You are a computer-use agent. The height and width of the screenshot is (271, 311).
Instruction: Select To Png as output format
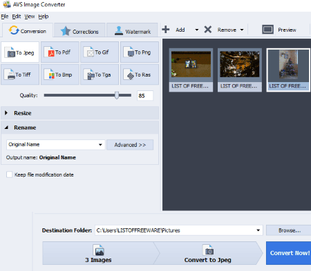(x=140, y=52)
